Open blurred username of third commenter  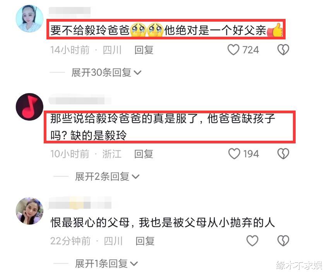[x=80, y=203]
